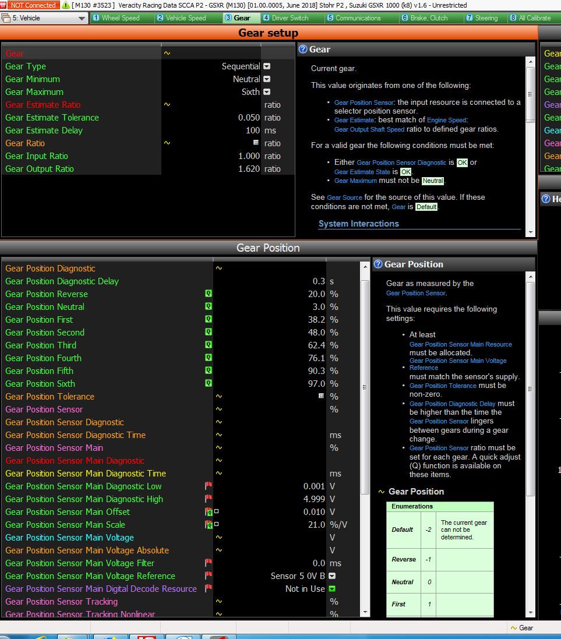Select the Gear Position Sensor Main Voltage row label
This screenshot has width=561, height=639.
pyautogui.click(x=70, y=538)
